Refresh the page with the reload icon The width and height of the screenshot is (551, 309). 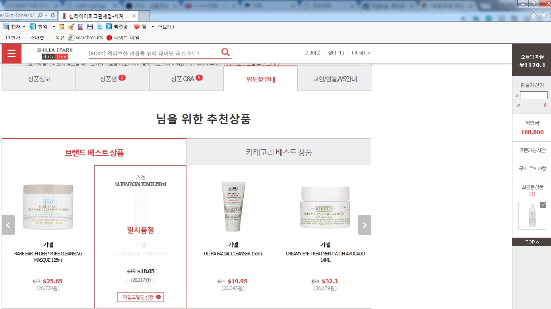pyautogui.click(x=54, y=15)
